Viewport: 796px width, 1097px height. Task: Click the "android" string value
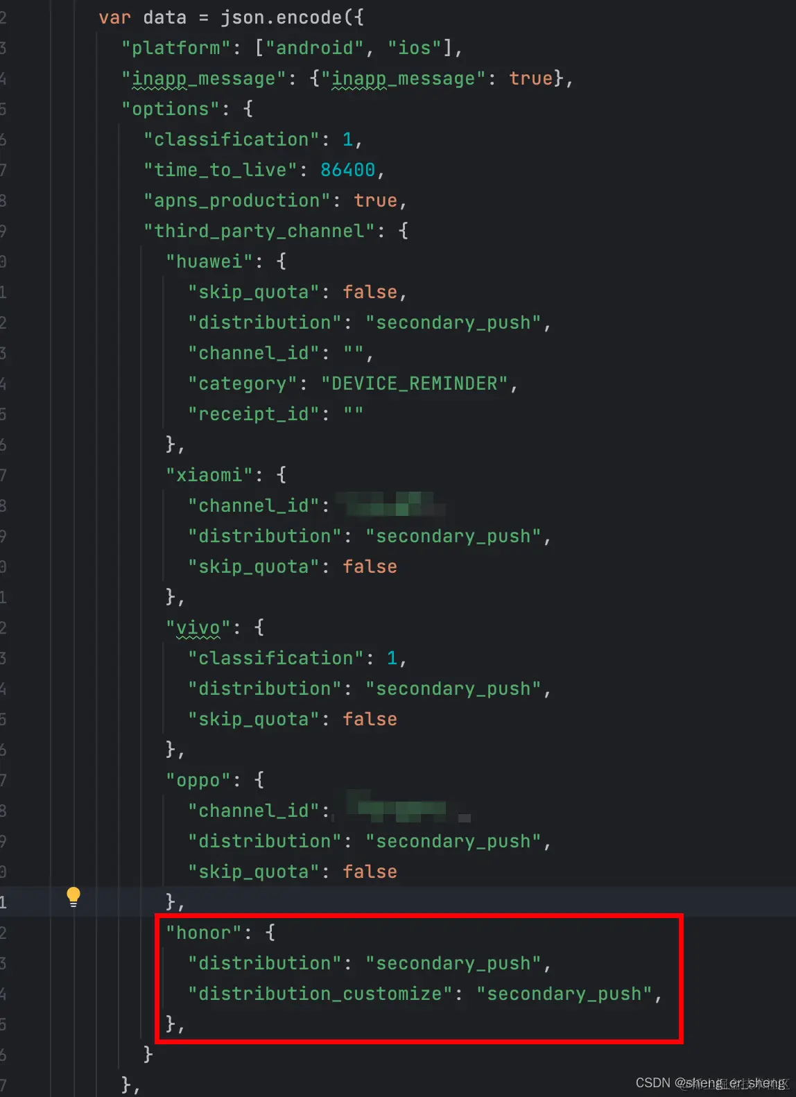315,48
